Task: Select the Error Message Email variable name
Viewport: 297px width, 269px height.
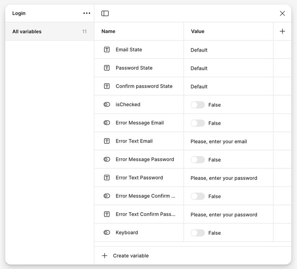Action: click(140, 123)
